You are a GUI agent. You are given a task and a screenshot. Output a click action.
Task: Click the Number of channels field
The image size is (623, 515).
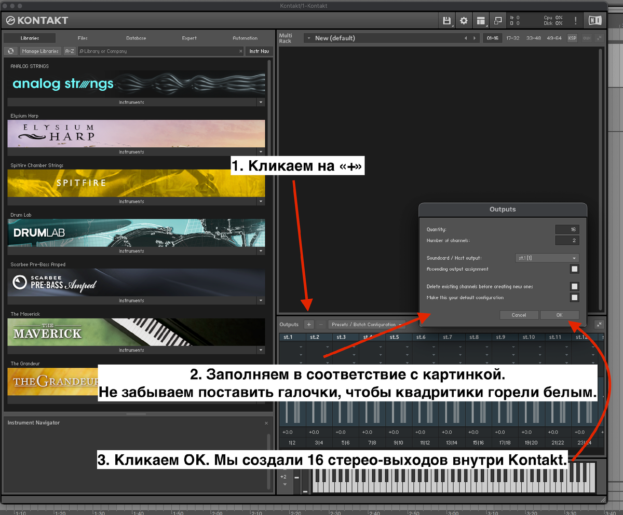pyautogui.click(x=567, y=241)
